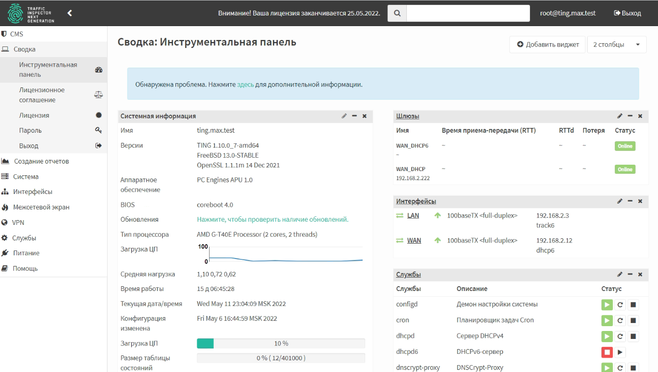Expand the Помощь sidebar section
Viewport: 658px width, 372px height.
[53, 269]
